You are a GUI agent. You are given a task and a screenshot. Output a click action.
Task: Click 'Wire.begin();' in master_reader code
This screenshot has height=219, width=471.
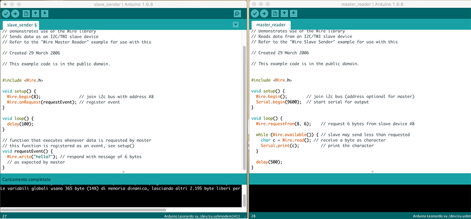pos(271,97)
